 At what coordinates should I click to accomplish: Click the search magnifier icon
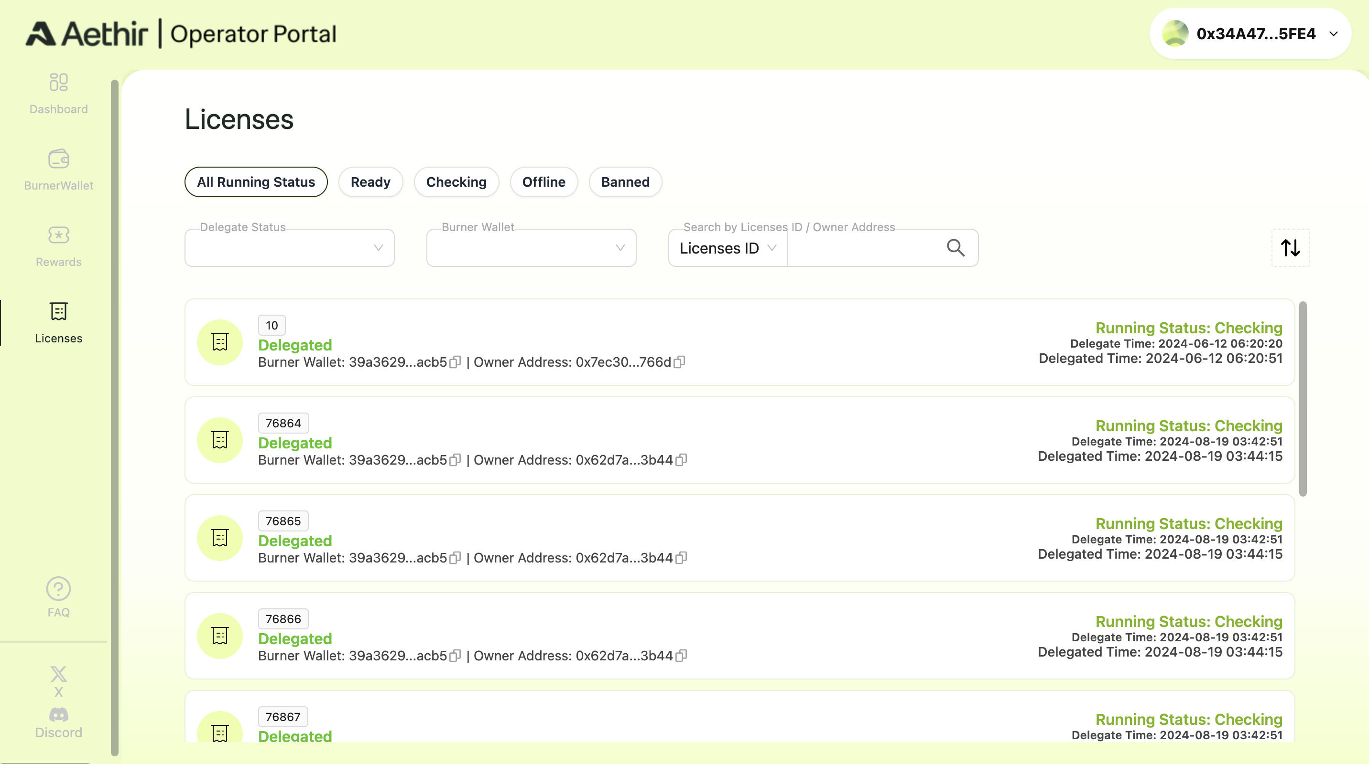[x=956, y=248]
